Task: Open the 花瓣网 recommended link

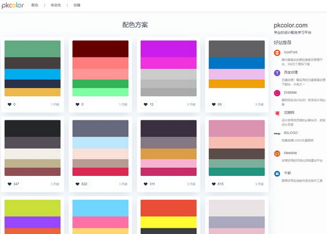Action: 289,112
